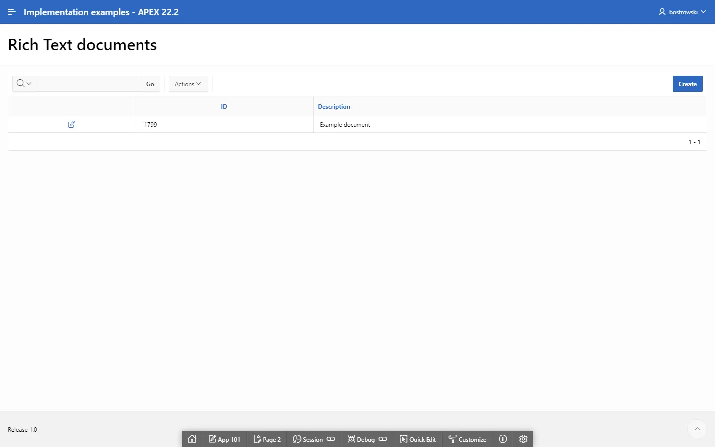Viewport: 715px width, 447px height.
Task: Click the Create button
Action: tap(687, 84)
